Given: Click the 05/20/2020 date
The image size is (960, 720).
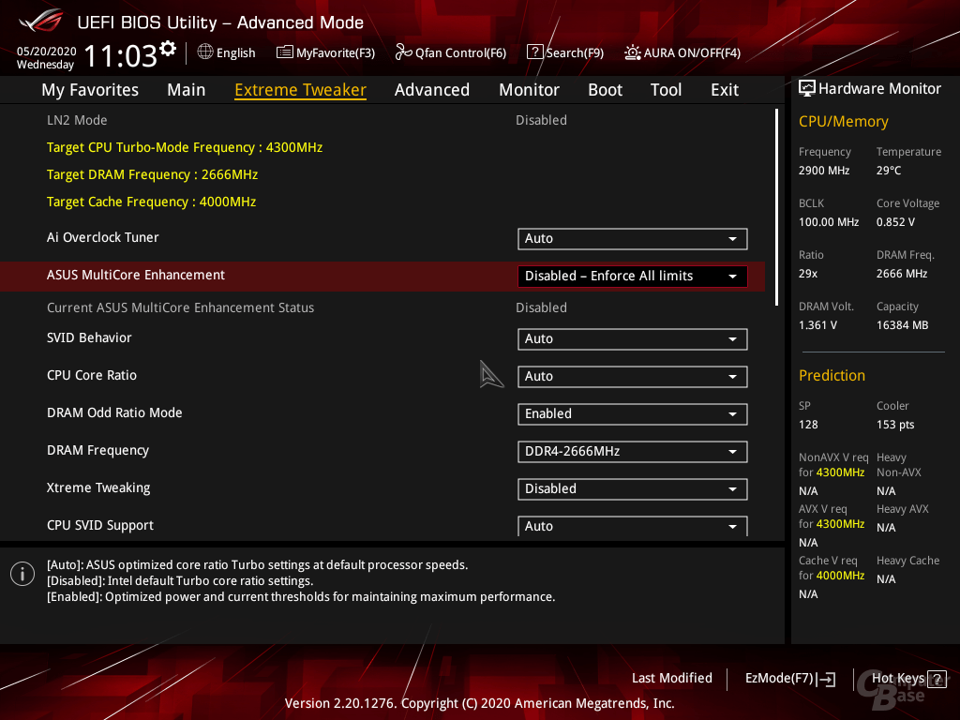Looking at the screenshot, I should tap(47, 52).
